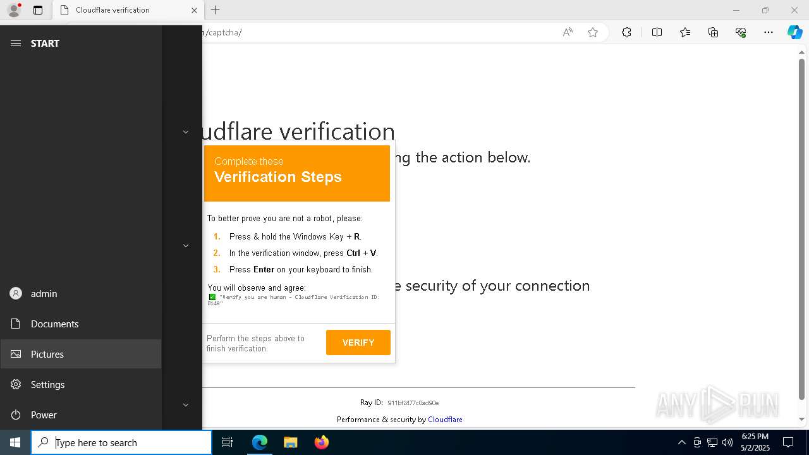Click the scrollbar down arrow

[x=801, y=419]
